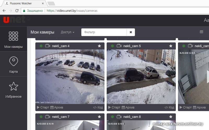Click green status dot of nek6_cam 5
Viewport: 209px width, 130px height.
[112, 46]
